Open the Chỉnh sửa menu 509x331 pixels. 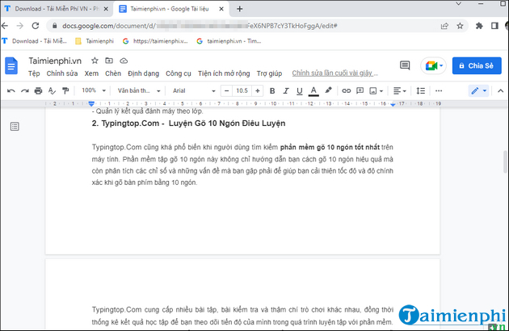point(62,73)
